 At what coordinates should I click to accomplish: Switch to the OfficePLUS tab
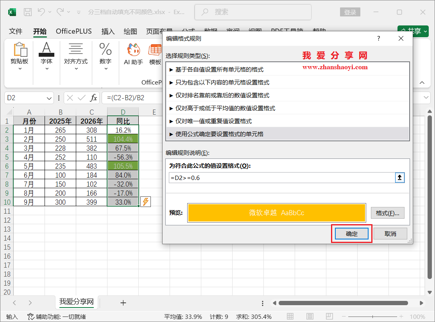74,31
